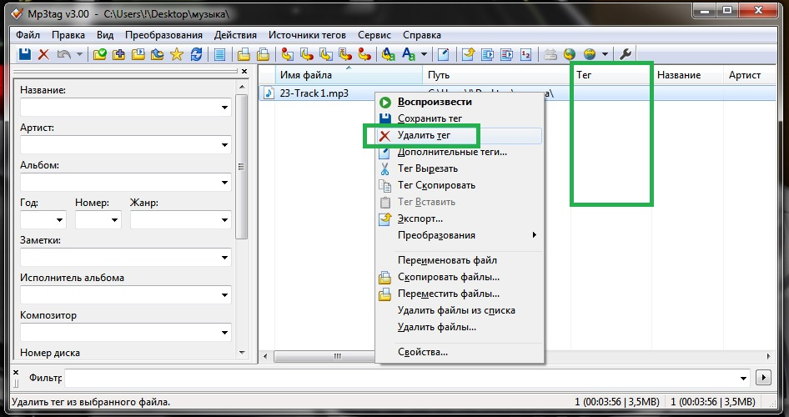Click the tag panel vertical scrollbar down arrow
Viewport: 789px width, 417px height.
coord(242,353)
